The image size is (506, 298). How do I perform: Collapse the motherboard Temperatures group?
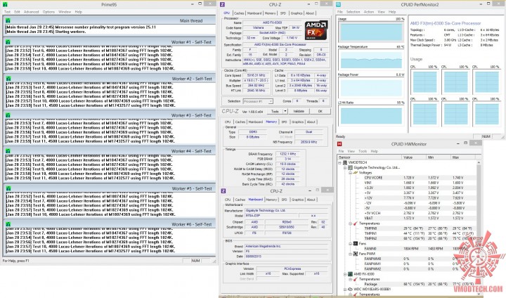(x=350, y=223)
